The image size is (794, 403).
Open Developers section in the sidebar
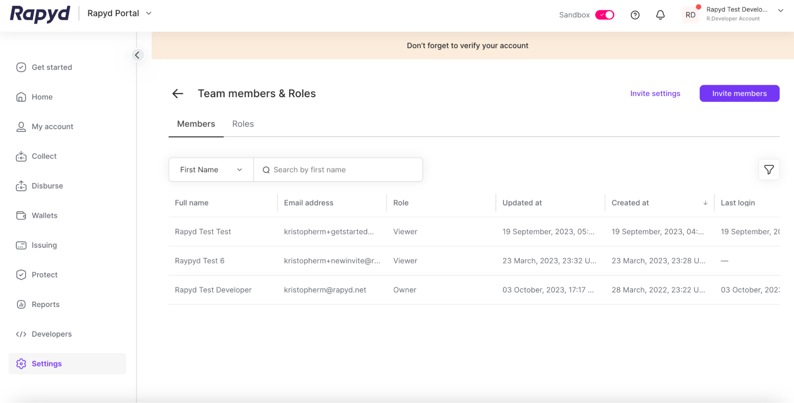point(52,334)
